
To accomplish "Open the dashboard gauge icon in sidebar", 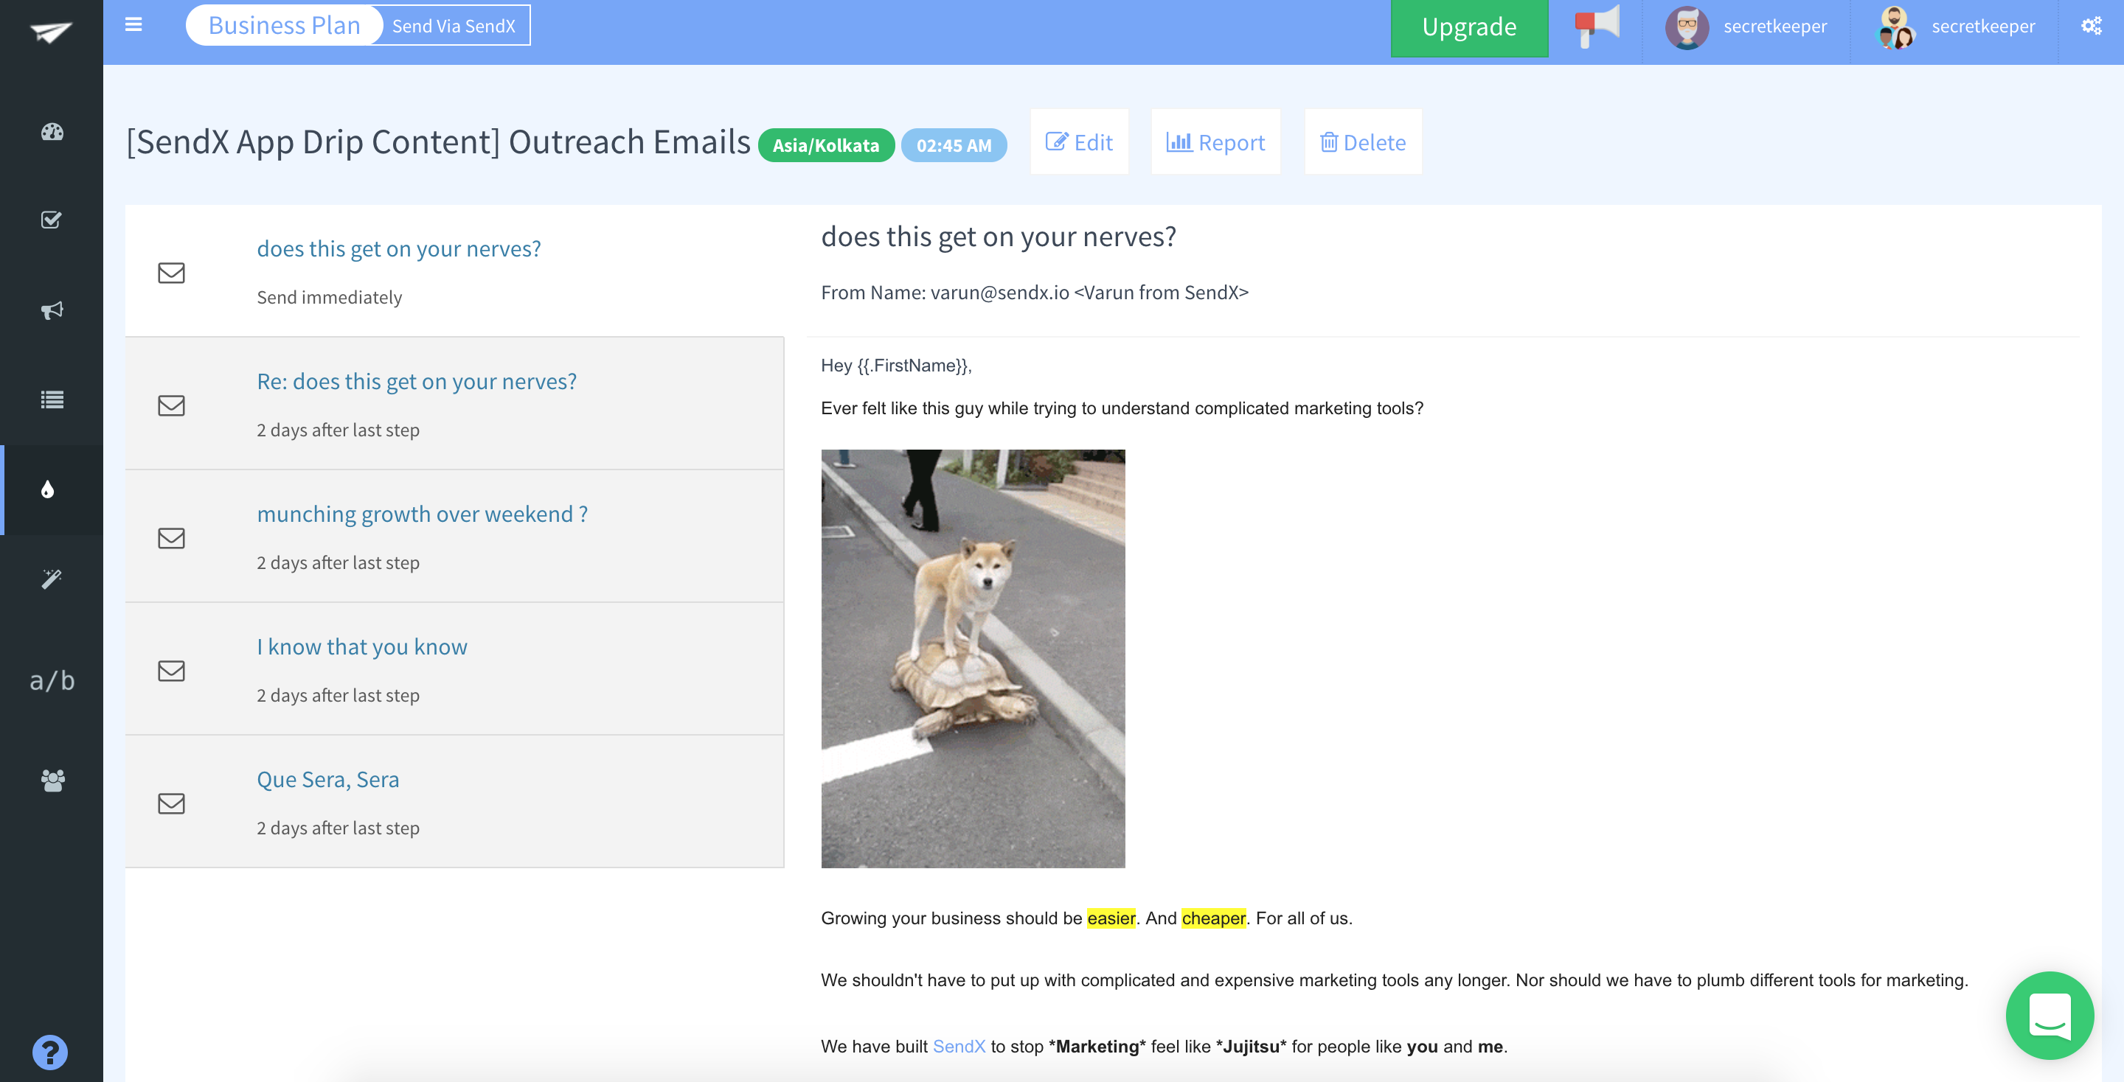I will (52, 132).
